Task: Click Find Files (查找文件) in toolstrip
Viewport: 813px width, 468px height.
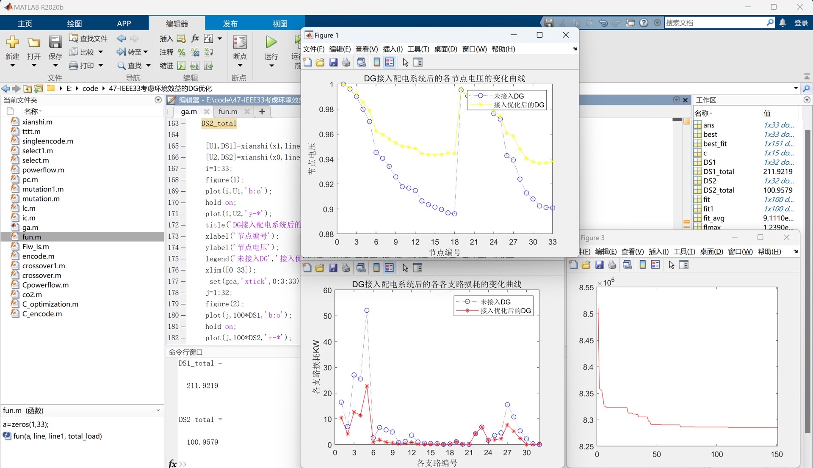Action: pos(88,39)
